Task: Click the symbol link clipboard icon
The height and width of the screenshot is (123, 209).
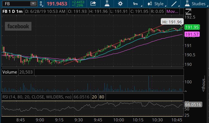Action: (41, 4)
